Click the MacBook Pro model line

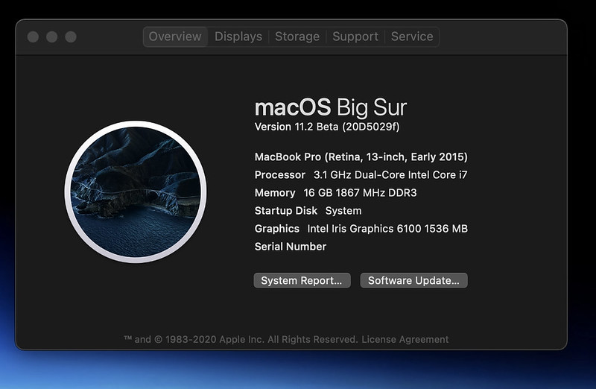(x=361, y=156)
